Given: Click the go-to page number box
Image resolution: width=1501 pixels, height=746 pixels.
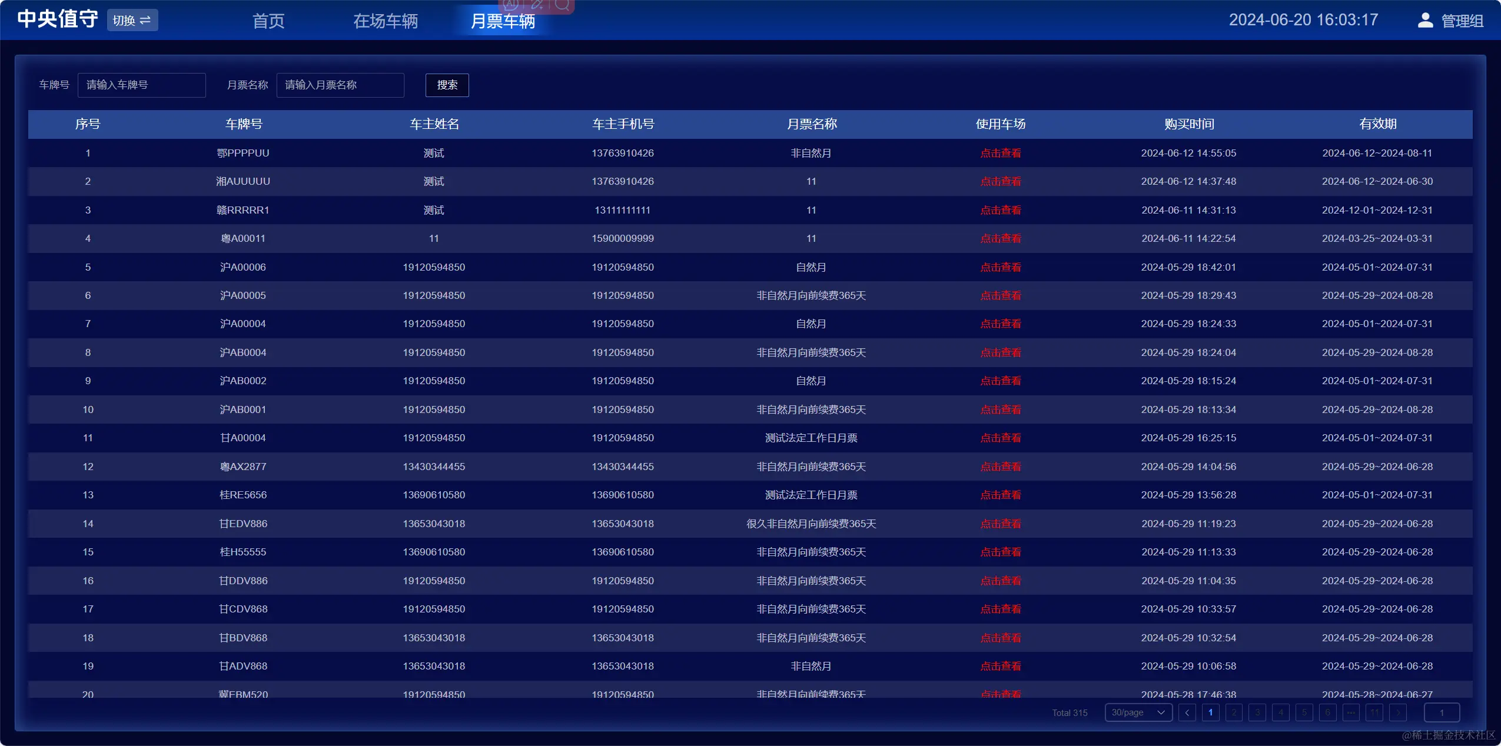Looking at the screenshot, I should click(x=1441, y=712).
